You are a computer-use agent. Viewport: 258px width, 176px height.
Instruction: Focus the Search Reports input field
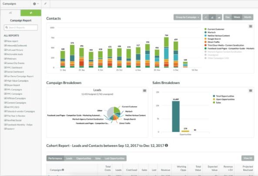click(21, 27)
